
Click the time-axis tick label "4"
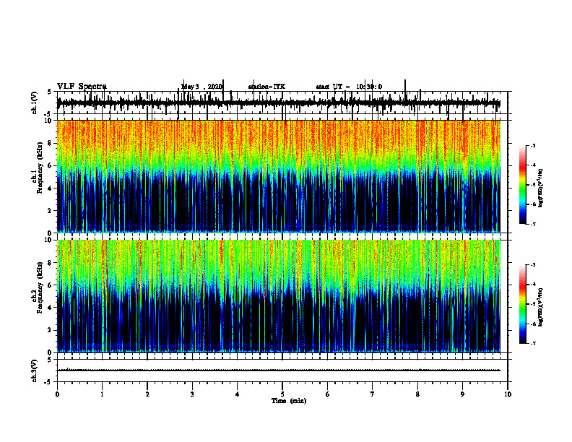coord(238,394)
